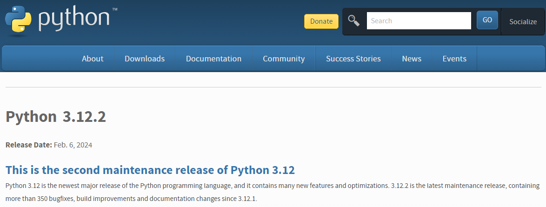Click the magnifying glass search icon

pos(354,21)
